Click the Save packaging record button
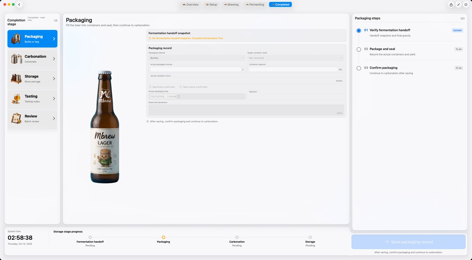The width and height of the screenshot is (472, 260). pyautogui.click(x=409, y=242)
